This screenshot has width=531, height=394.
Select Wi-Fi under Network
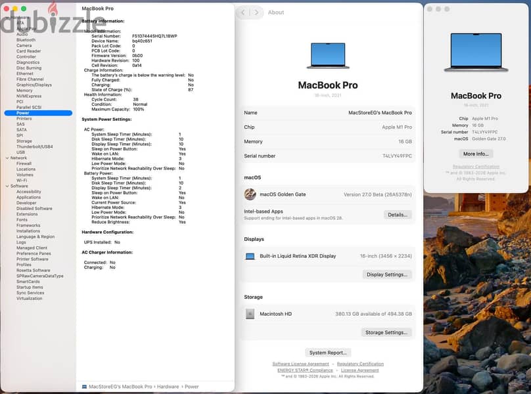[x=22, y=181]
